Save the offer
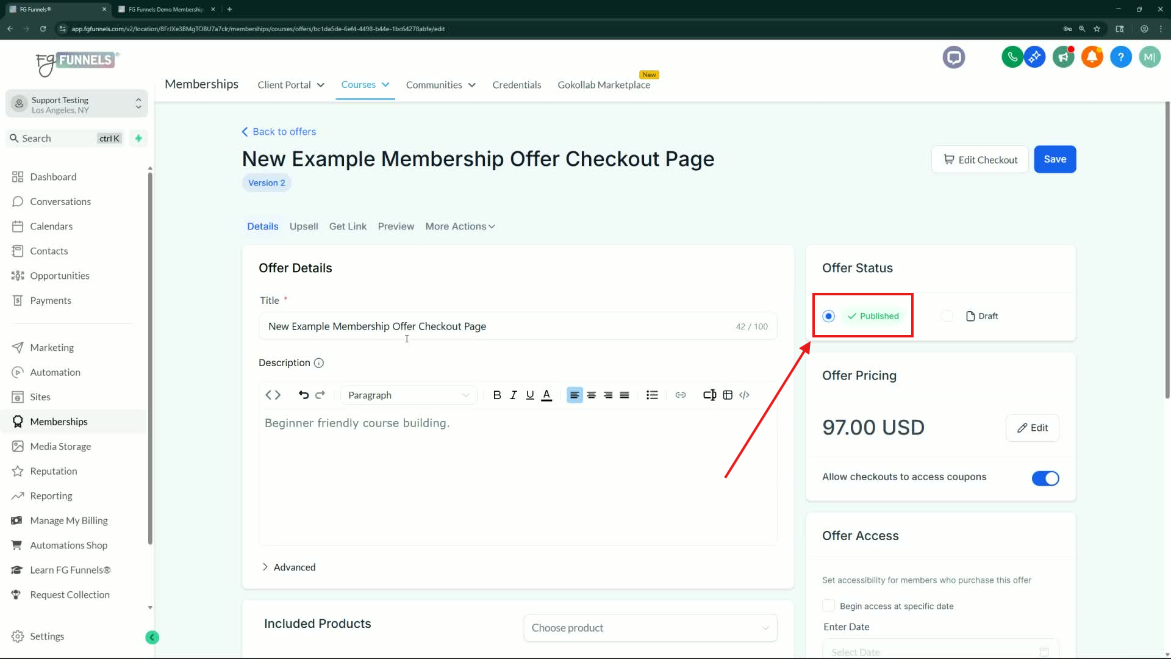The height and width of the screenshot is (659, 1171). point(1055,159)
